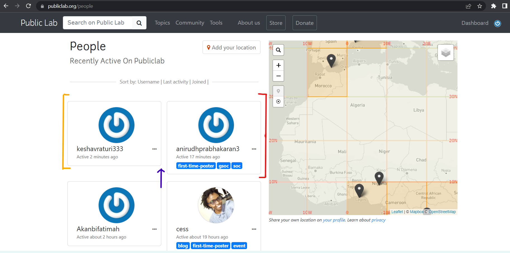Zoom in on the map
This screenshot has width=510, height=253.
click(x=278, y=65)
